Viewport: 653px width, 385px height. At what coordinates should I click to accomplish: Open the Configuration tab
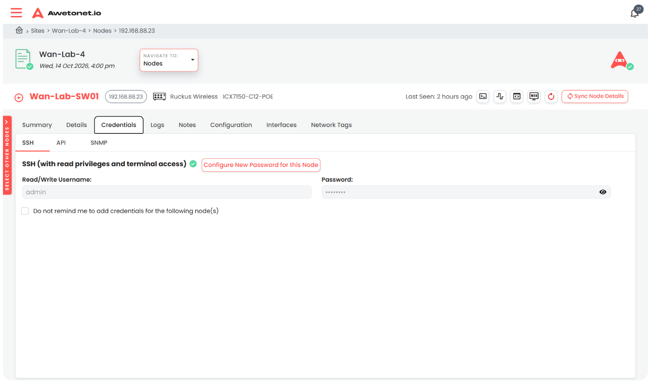[231, 125]
